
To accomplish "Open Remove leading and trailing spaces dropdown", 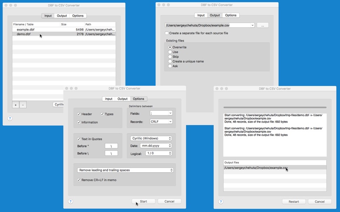I will (125, 170).
